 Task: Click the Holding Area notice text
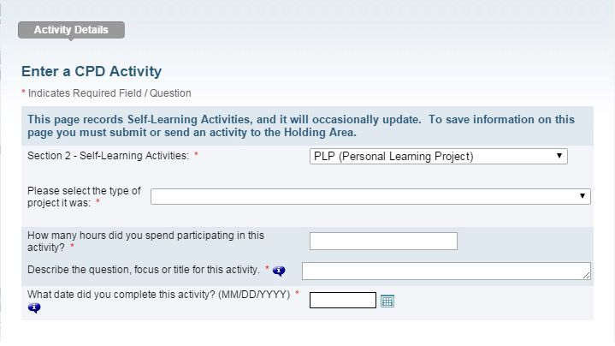click(x=301, y=126)
